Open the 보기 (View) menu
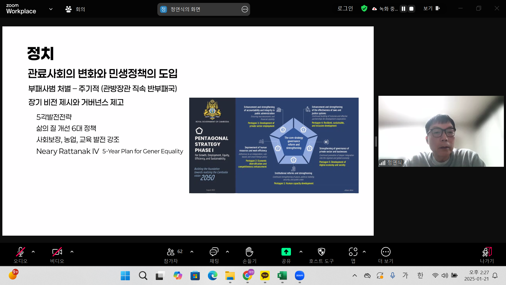The height and width of the screenshot is (285, 506). coord(428,8)
